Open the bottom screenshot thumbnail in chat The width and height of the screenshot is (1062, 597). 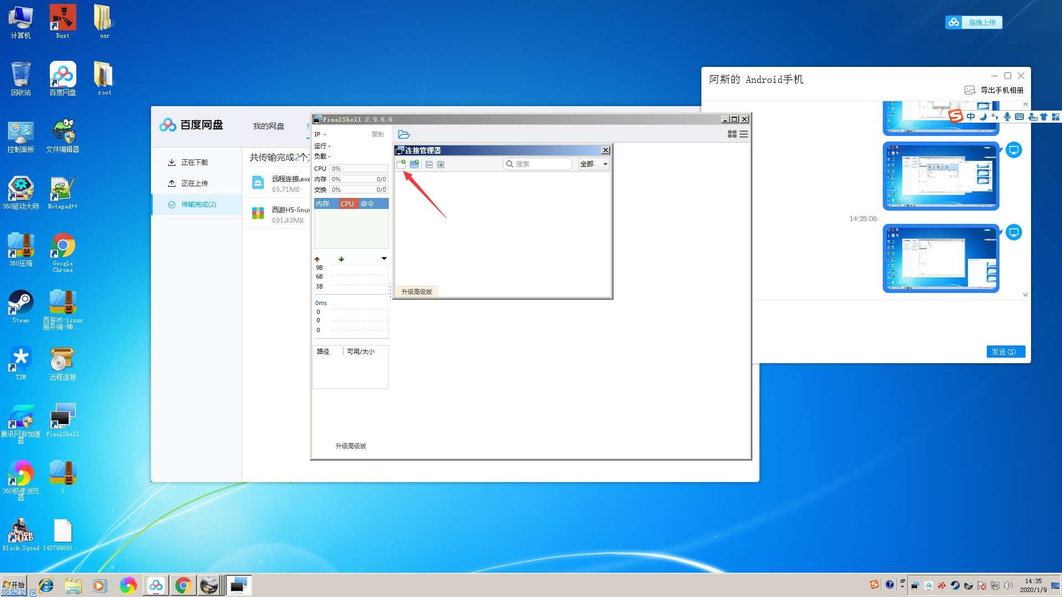[941, 258]
